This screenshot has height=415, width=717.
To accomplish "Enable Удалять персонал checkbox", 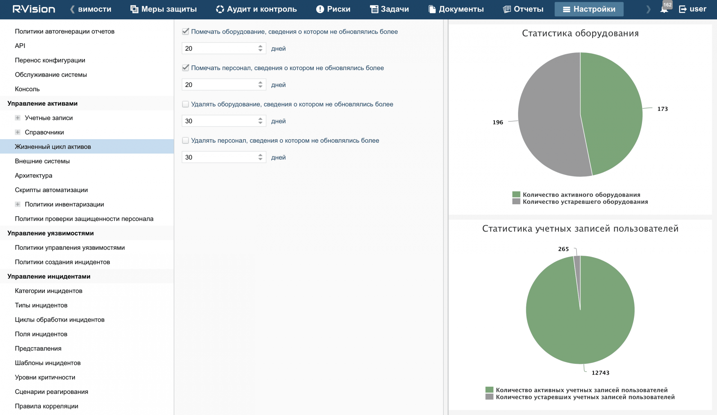I will point(185,141).
